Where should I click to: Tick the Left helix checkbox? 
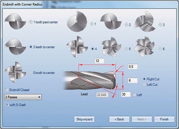[134, 95]
